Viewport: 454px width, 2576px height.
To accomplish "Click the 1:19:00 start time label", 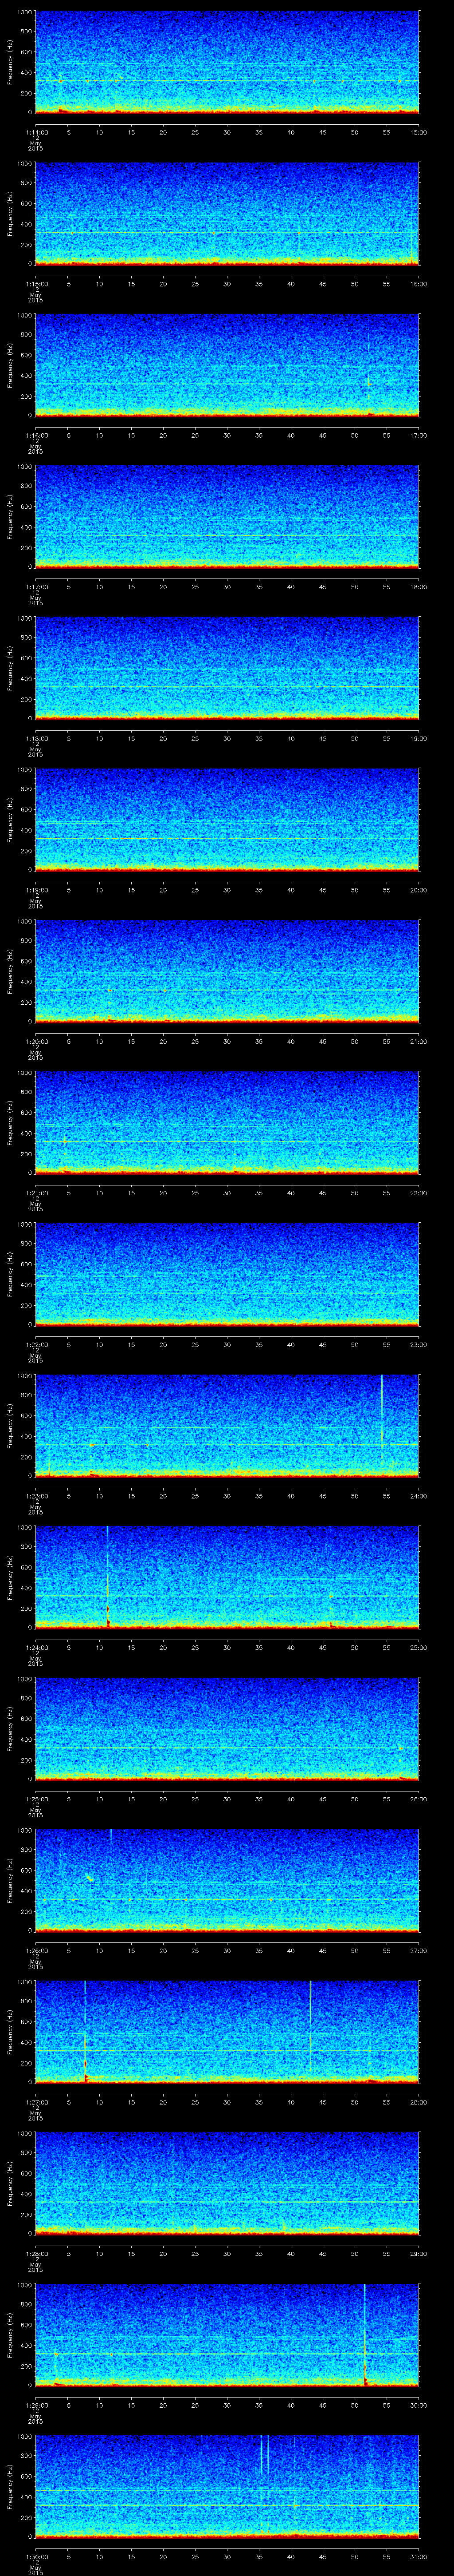I will tap(36, 890).
